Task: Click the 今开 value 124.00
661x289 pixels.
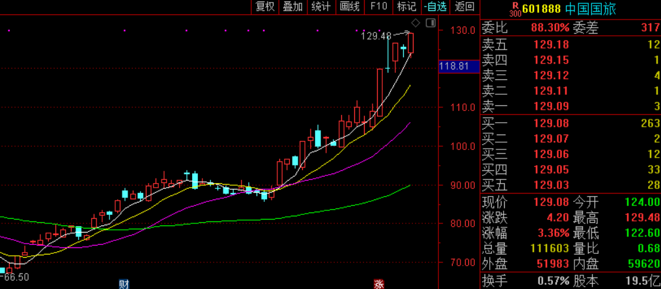Action: 642,203
